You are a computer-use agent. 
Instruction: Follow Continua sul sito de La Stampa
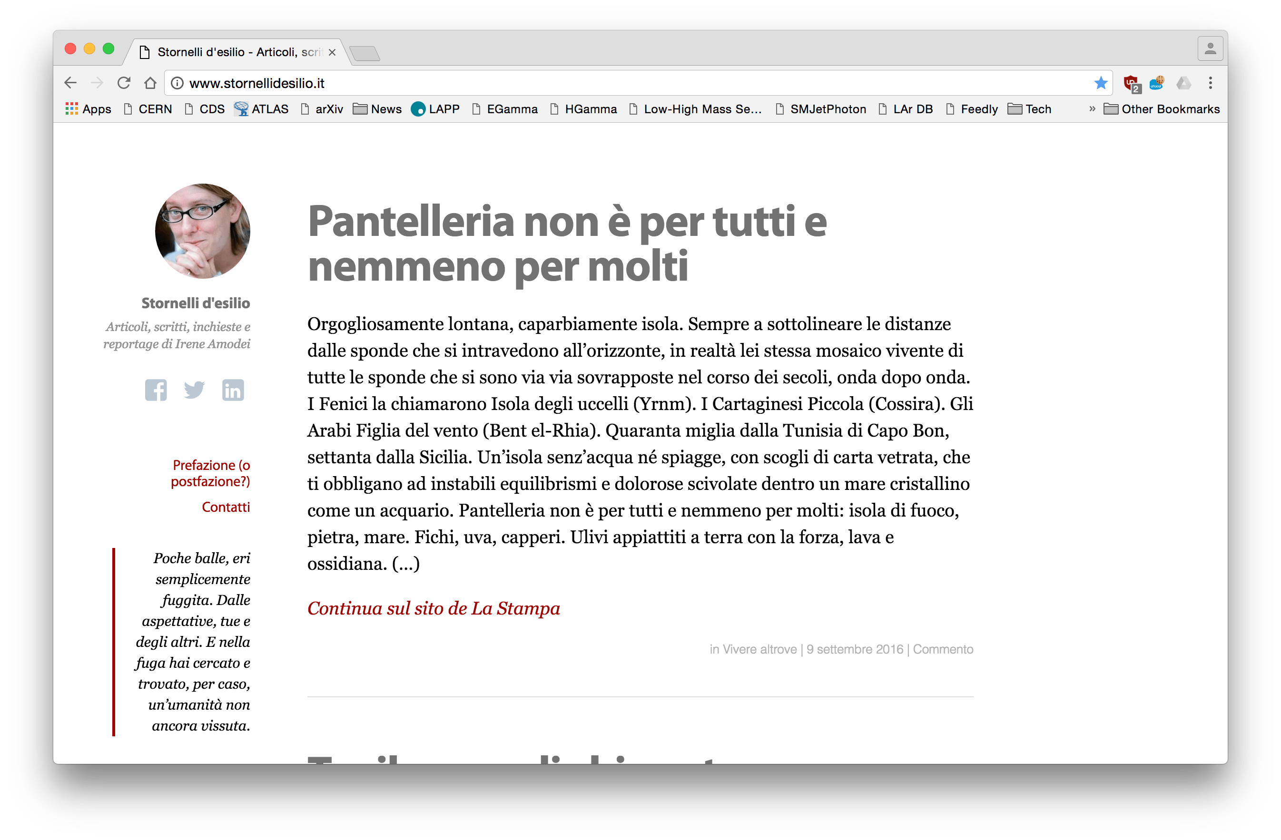click(434, 608)
